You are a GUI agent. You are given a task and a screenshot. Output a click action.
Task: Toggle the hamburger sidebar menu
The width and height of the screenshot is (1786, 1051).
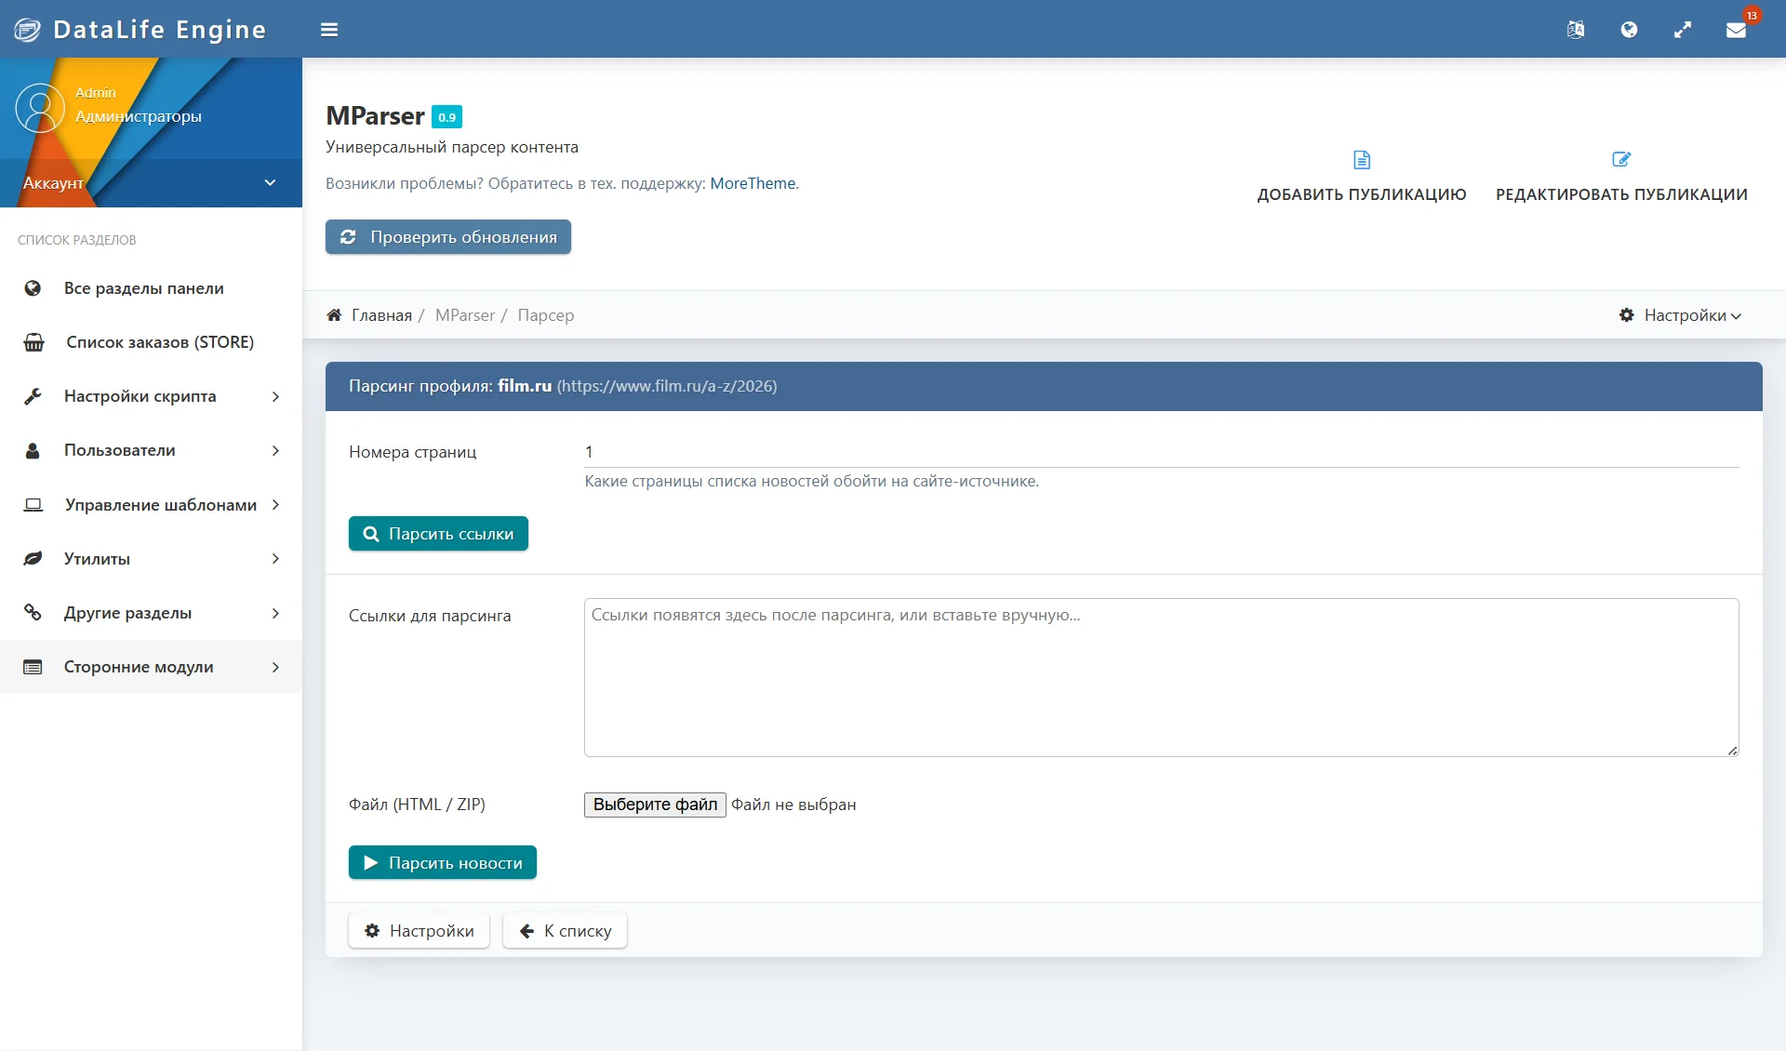[x=329, y=30]
